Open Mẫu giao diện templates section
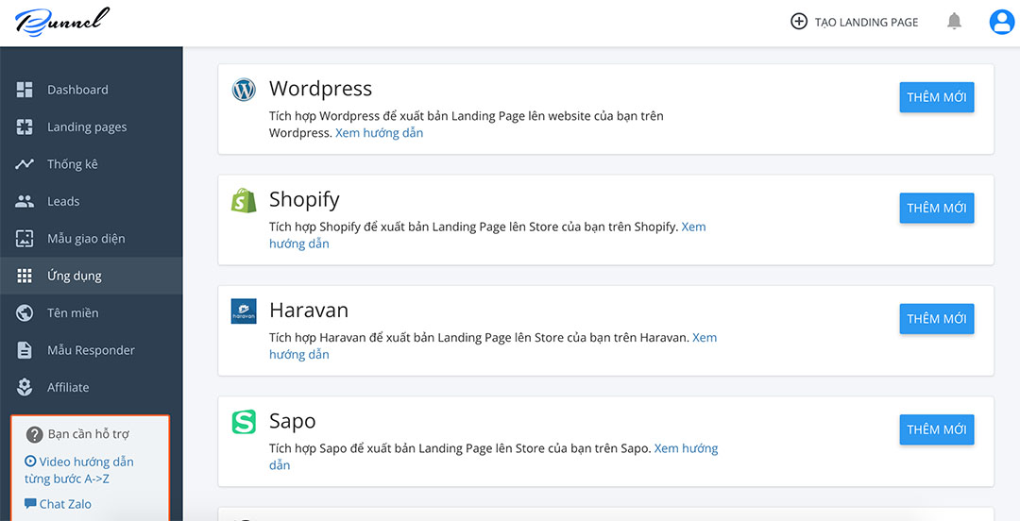 [85, 239]
